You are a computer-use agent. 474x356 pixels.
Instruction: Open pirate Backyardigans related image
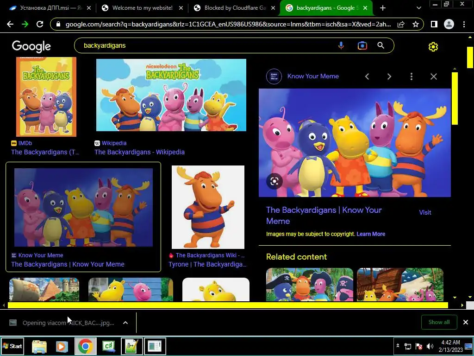(310, 285)
